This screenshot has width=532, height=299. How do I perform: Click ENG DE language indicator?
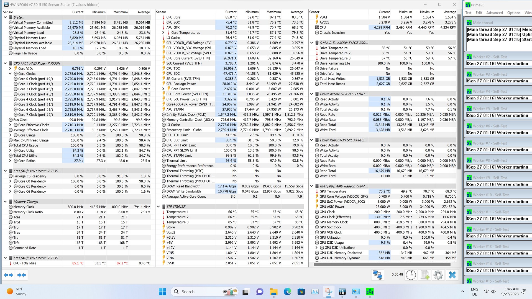coord(474,292)
